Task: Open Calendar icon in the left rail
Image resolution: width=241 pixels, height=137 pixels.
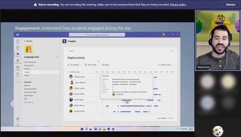Action: coord(18,68)
